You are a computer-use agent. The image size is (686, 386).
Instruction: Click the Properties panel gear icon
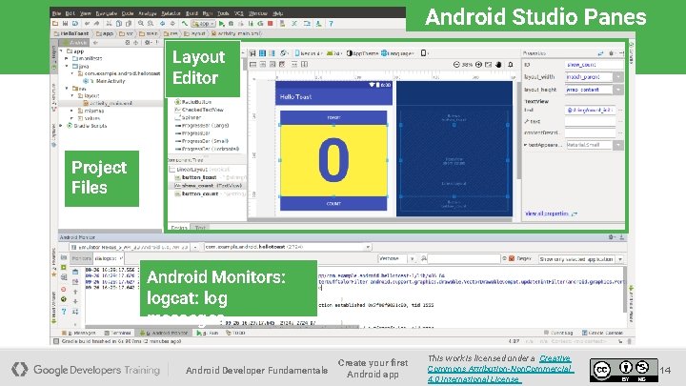pos(611,53)
